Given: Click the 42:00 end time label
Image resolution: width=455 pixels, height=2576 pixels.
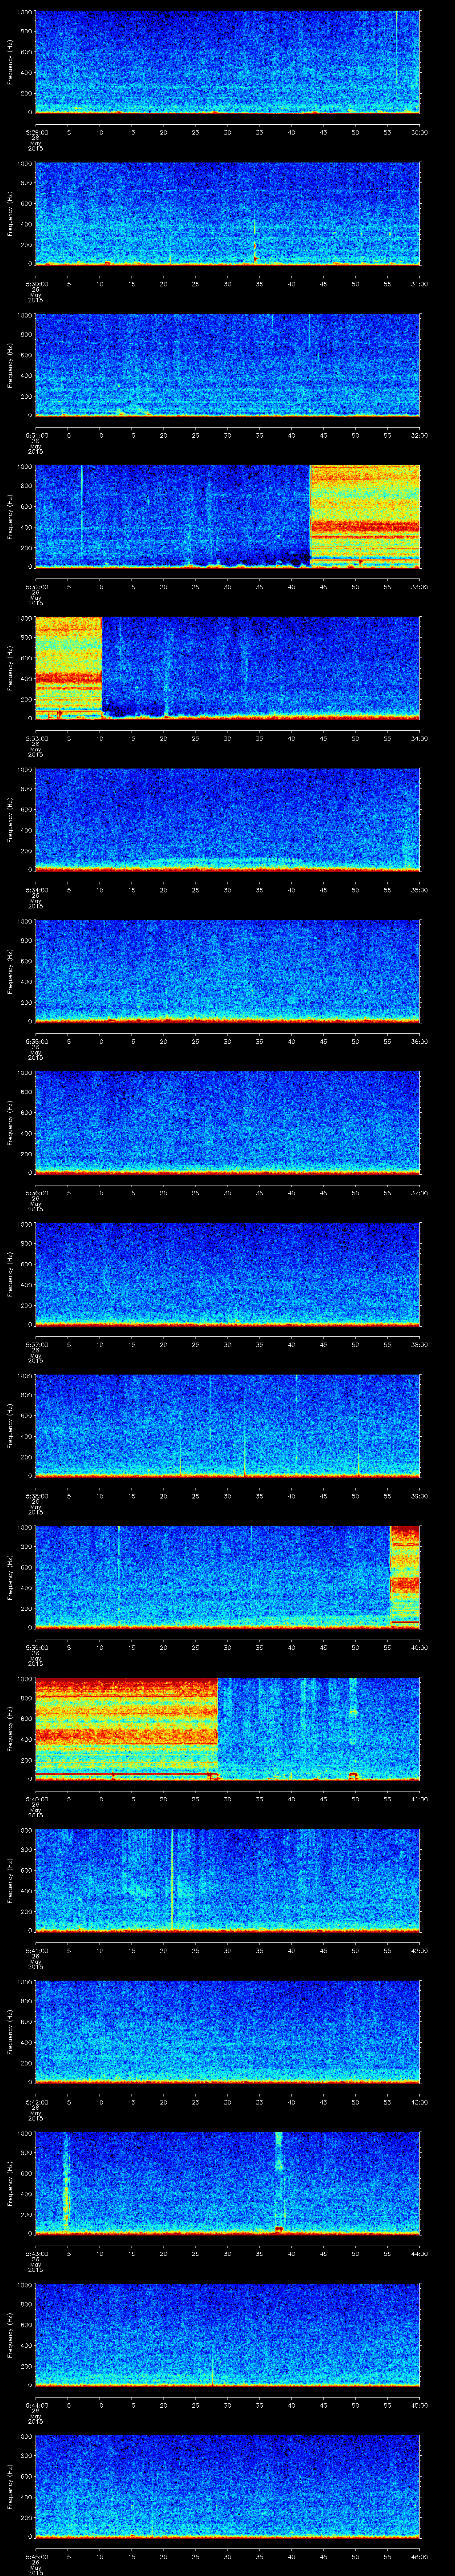Looking at the screenshot, I should click(x=419, y=1950).
